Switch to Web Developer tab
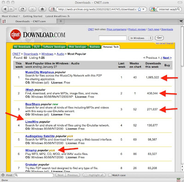The width and height of the screenshot is (184, 182). pyautogui.click(x=78, y=47)
